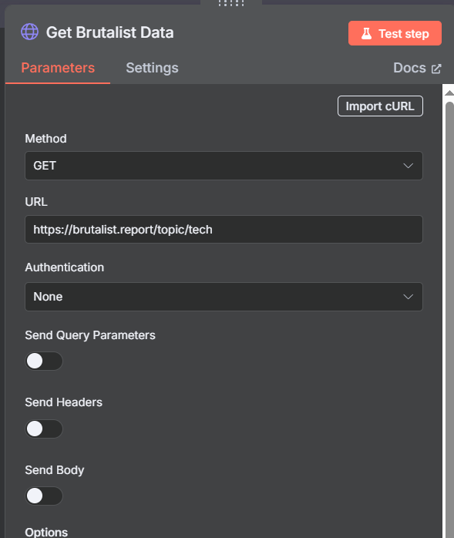Switch to the Settings tab
The height and width of the screenshot is (538, 454).
[152, 68]
